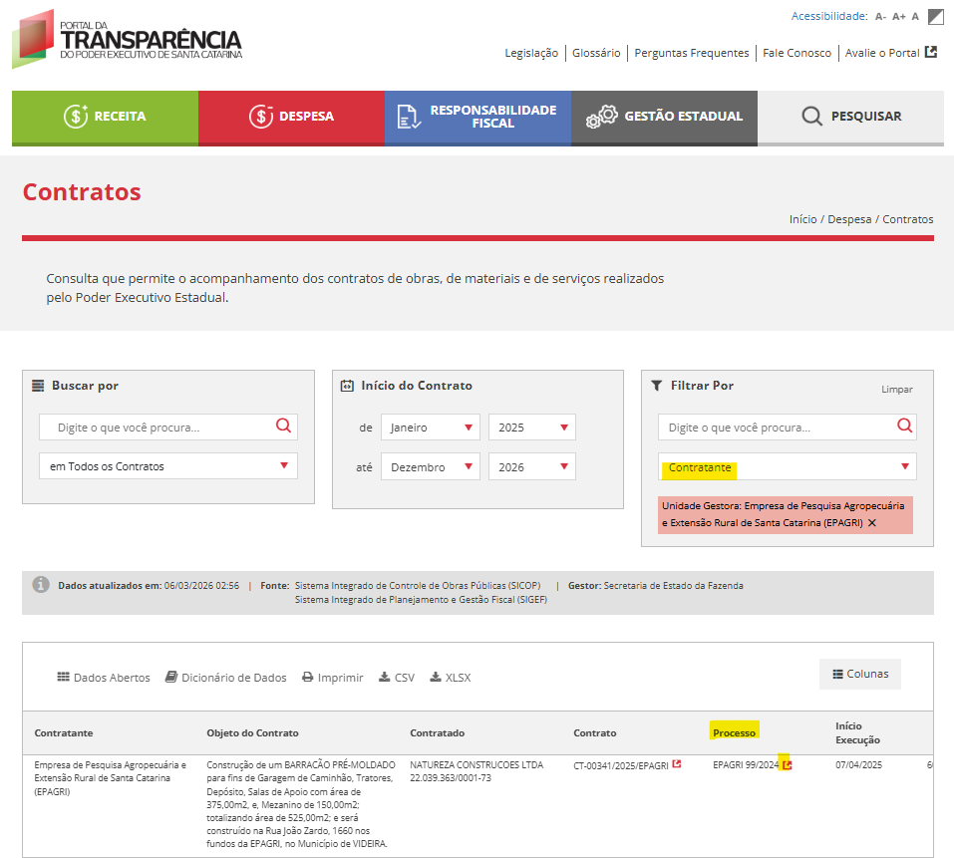This screenshot has height=858, width=954.
Task: Remove the EPAGRI Unidade Gestora filter tag
Action: tap(871, 523)
